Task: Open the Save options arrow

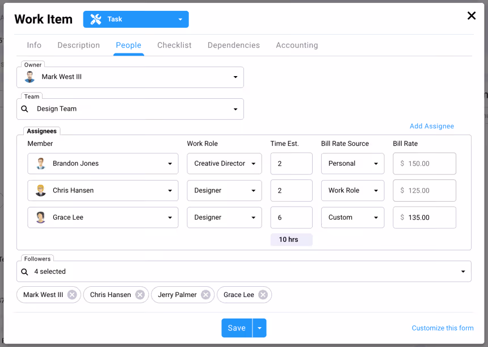Action: tap(259, 328)
